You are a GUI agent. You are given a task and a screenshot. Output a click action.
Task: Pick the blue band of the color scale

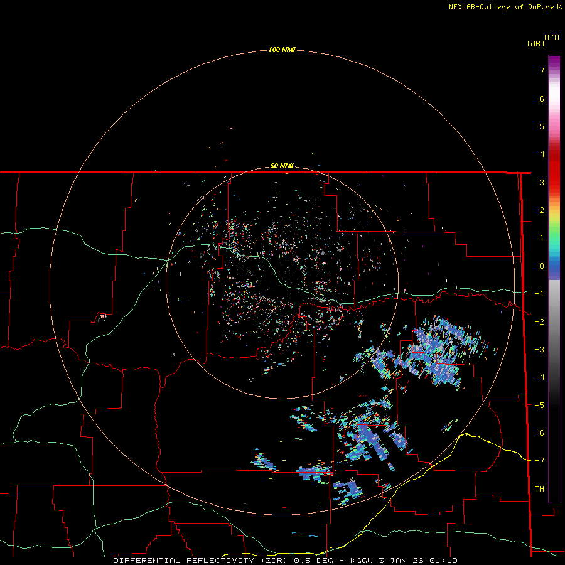coord(554,267)
